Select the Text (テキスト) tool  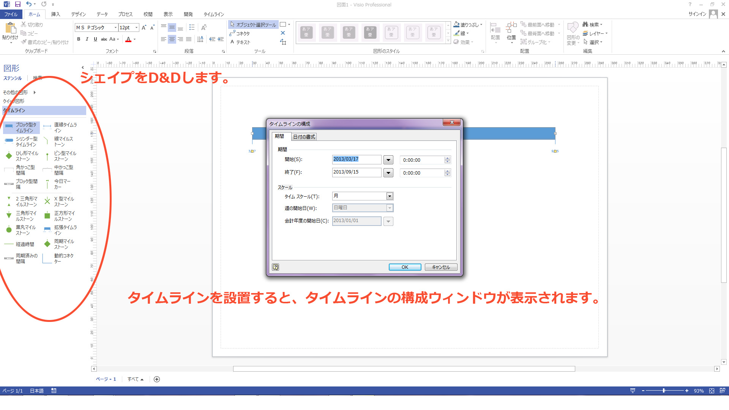pos(240,42)
